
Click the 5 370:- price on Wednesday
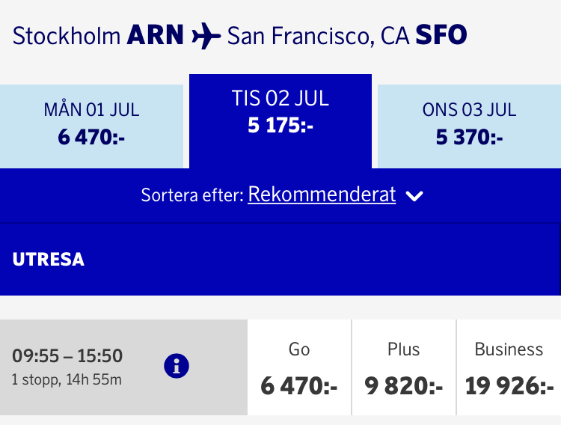pyautogui.click(x=469, y=138)
